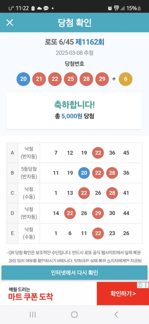The height and width of the screenshot is (324, 149).
Task: Tap the red winning ball 25
Action: pyautogui.click(x=71, y=79)
